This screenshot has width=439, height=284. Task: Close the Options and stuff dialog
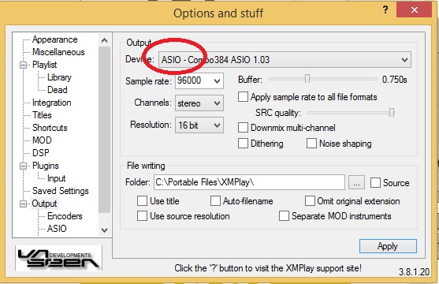click(414, 10)
